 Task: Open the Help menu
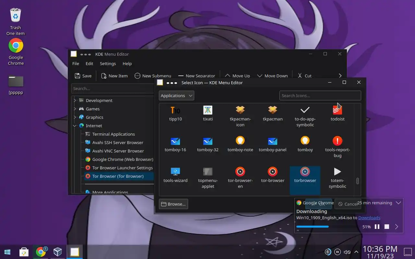[x=127, y=63]
